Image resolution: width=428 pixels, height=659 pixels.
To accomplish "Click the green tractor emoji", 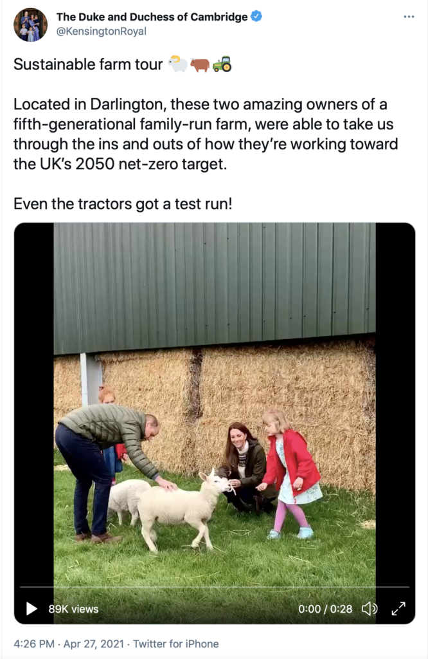I will click(x=222, y=64).
